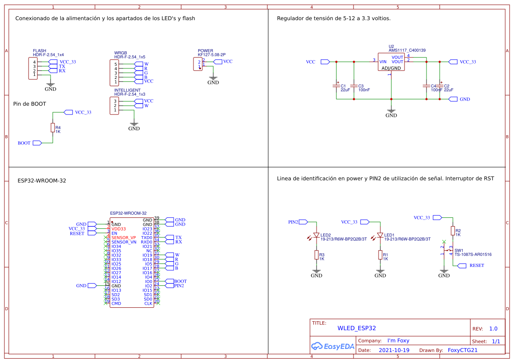This screenshot has width=514, height=363.
Task: Select the RESET net port beside SW1
Action: 462,266
